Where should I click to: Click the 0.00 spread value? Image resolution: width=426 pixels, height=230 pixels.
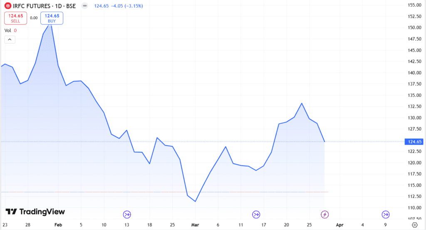pos(34,18)
